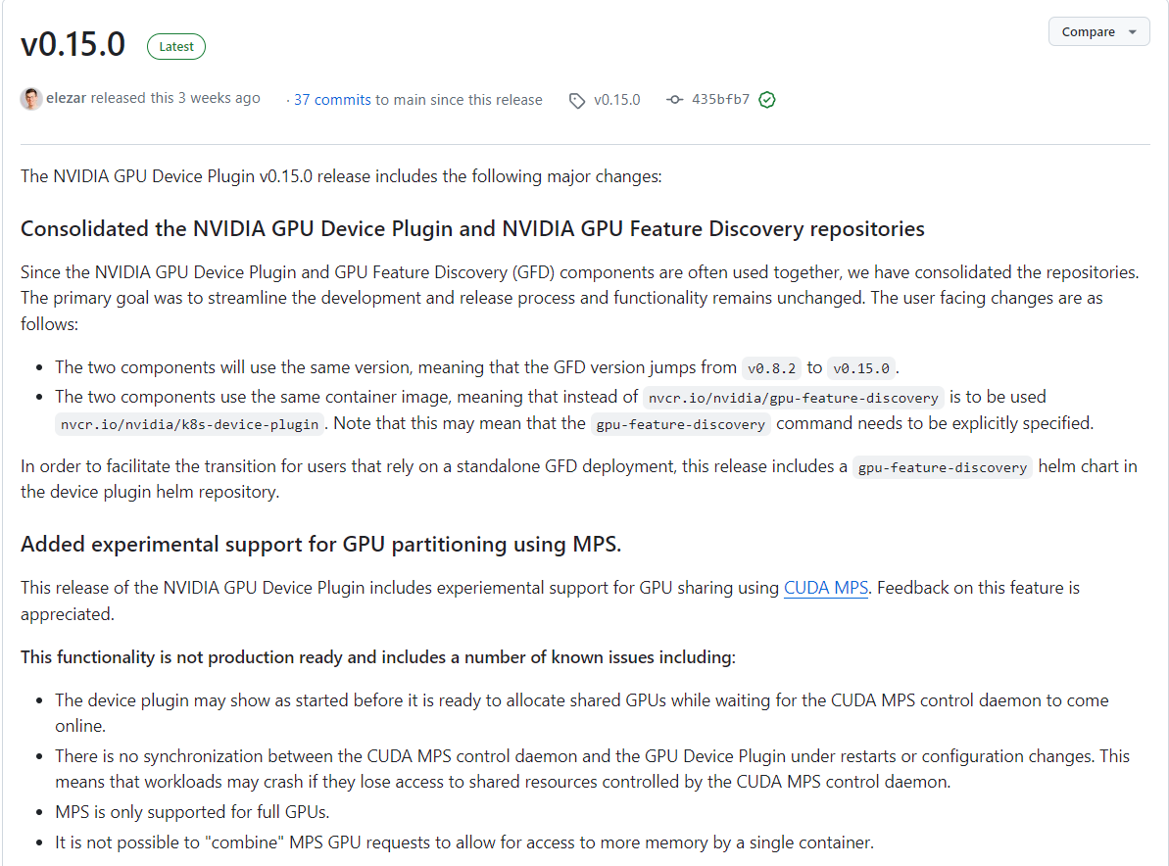Image resolution: width=1169 pixels, height=866 pixels.
Task: Click the intro line about major changes
Action: [341, 176]
